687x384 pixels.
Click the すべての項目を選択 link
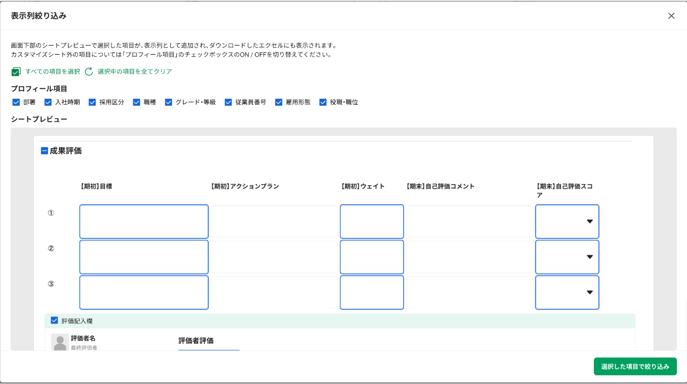[52, 73]
